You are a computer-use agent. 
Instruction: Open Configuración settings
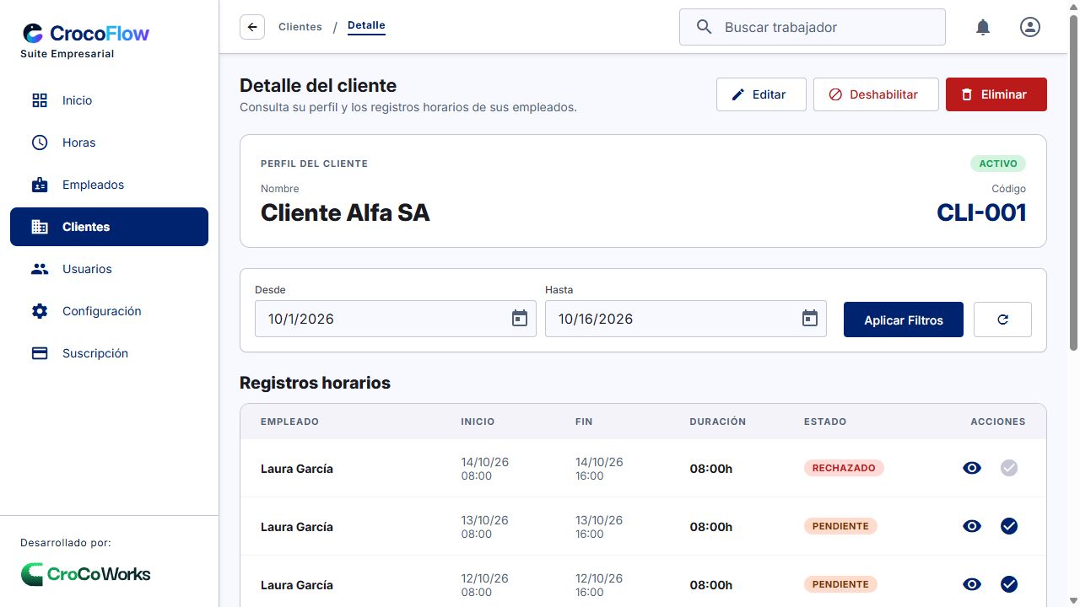tap(109, 311)
